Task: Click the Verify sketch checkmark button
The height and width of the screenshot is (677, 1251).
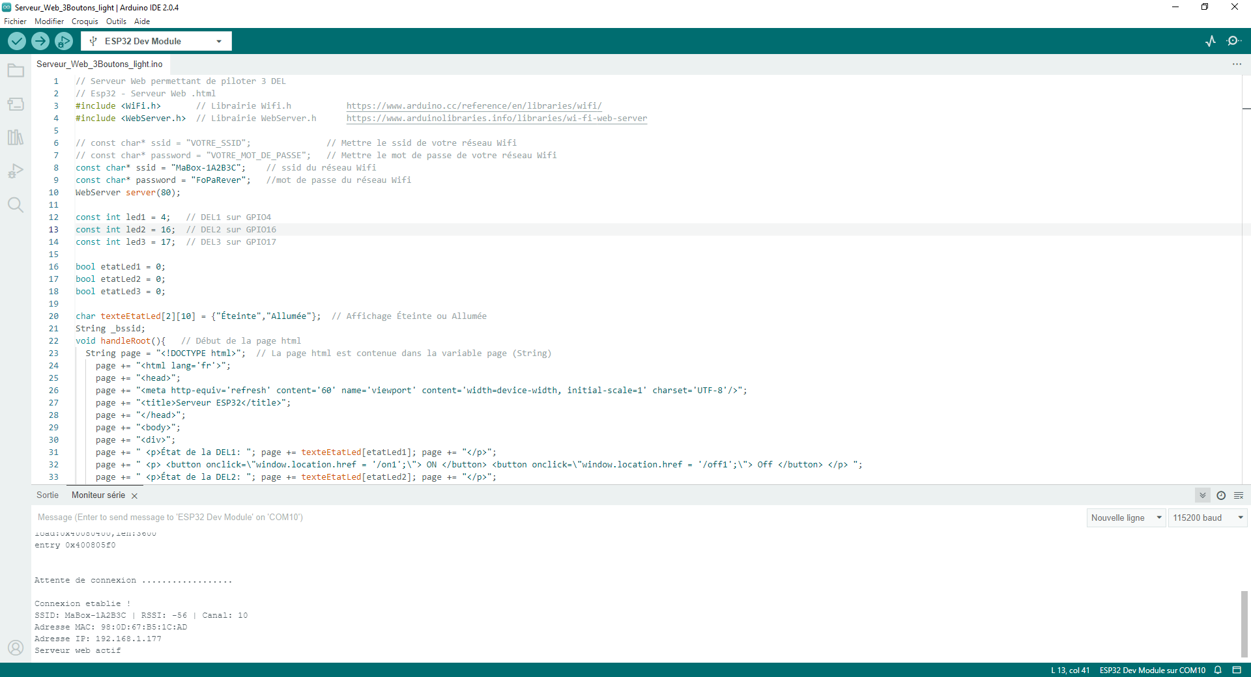Action: [x=17, y=41]
